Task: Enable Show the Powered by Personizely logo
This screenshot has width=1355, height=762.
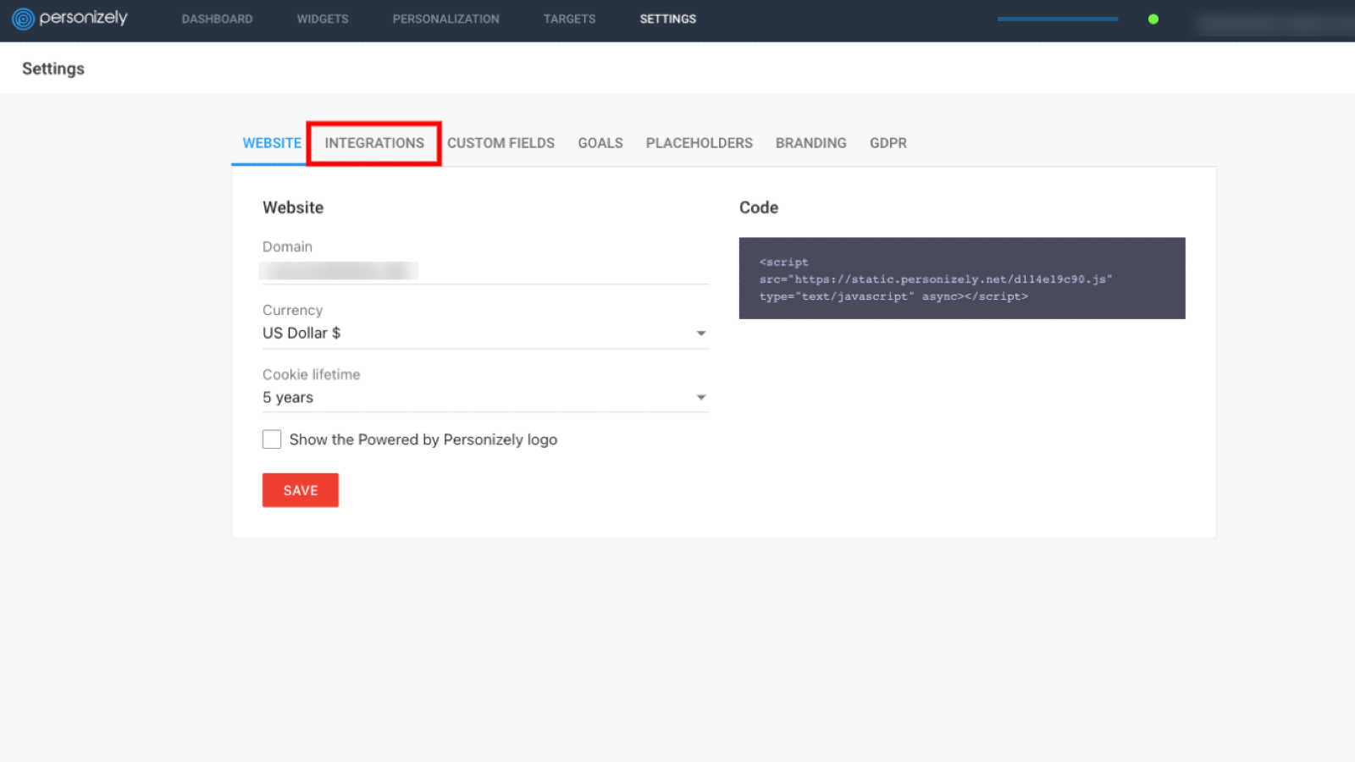Action: 272,439
